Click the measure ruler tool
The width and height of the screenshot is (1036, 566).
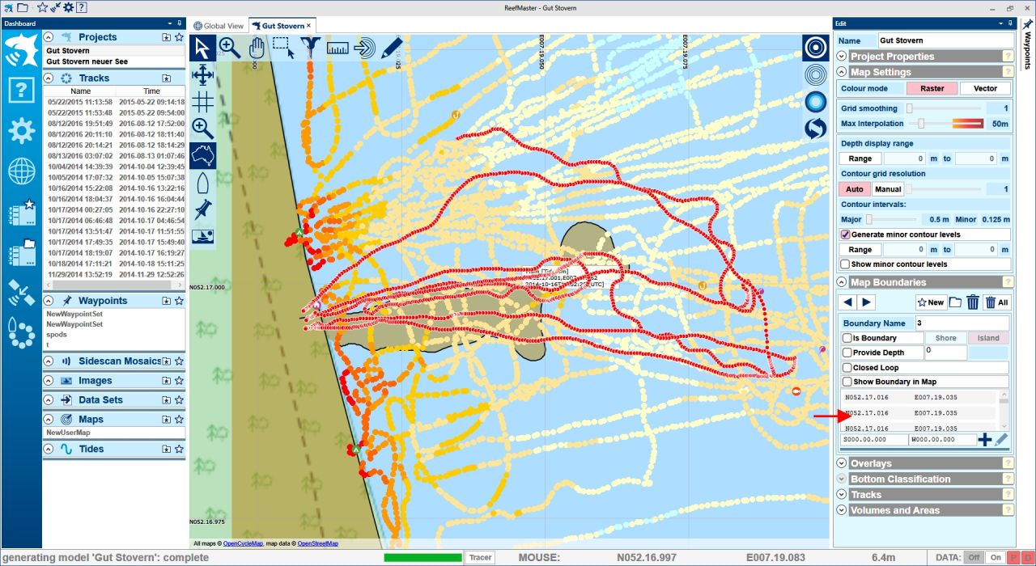click(x=337, y=48)
